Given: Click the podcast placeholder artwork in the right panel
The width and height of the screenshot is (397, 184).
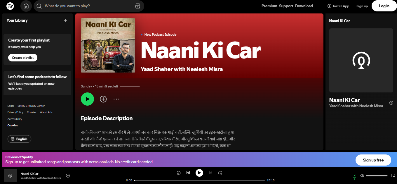Looking at the screenshot, I should click(x=361, y=61).
